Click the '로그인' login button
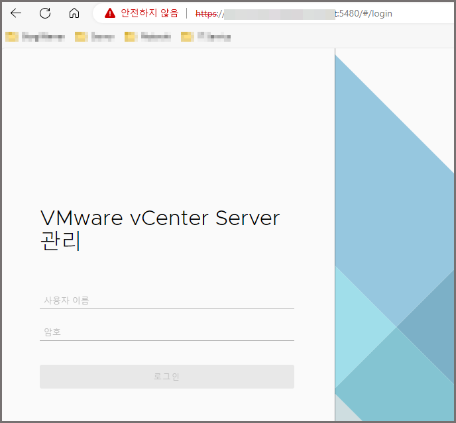The width and height of the screenshot is (456, 423). coord(167,377)
